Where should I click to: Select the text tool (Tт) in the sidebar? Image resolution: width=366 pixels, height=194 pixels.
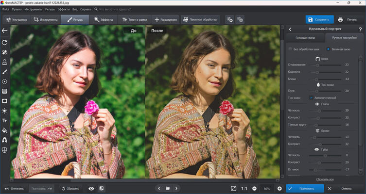click(x=5, y=120)
